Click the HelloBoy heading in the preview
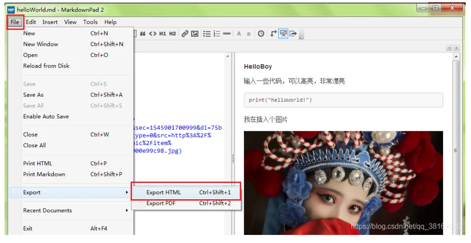The height and width of the screenshot is (243, 471). (258, 67)
